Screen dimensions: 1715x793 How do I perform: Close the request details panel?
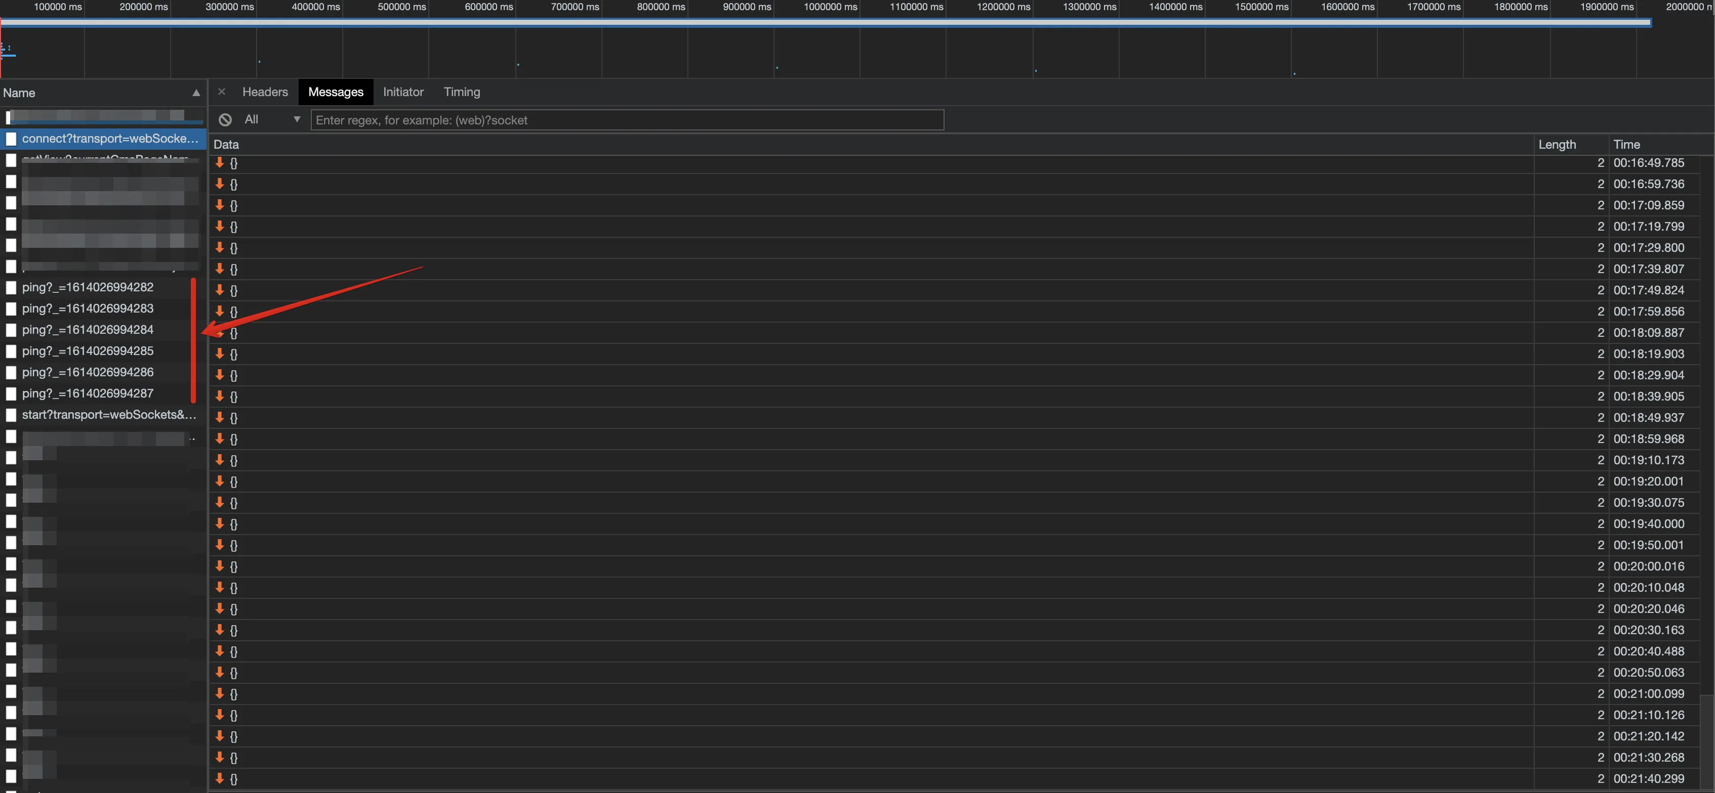222,92
